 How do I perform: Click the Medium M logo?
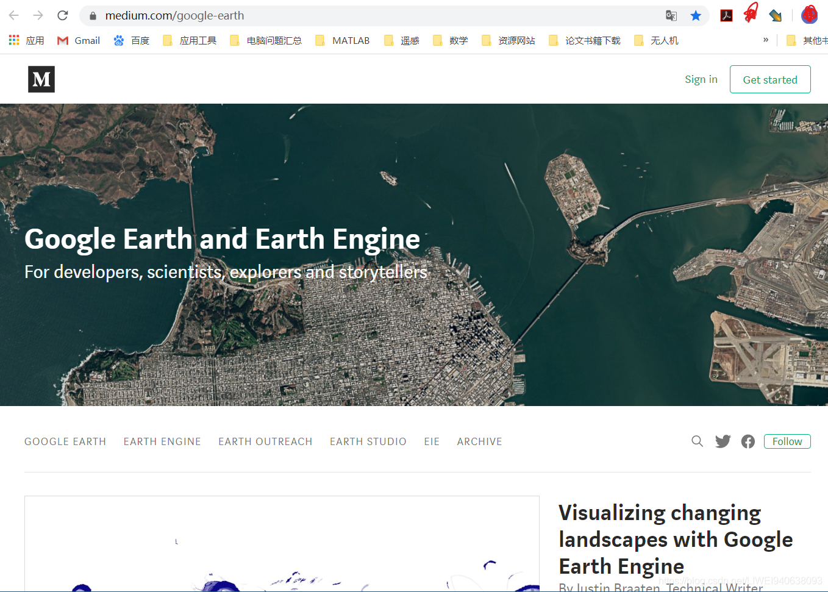pos(41,79)
